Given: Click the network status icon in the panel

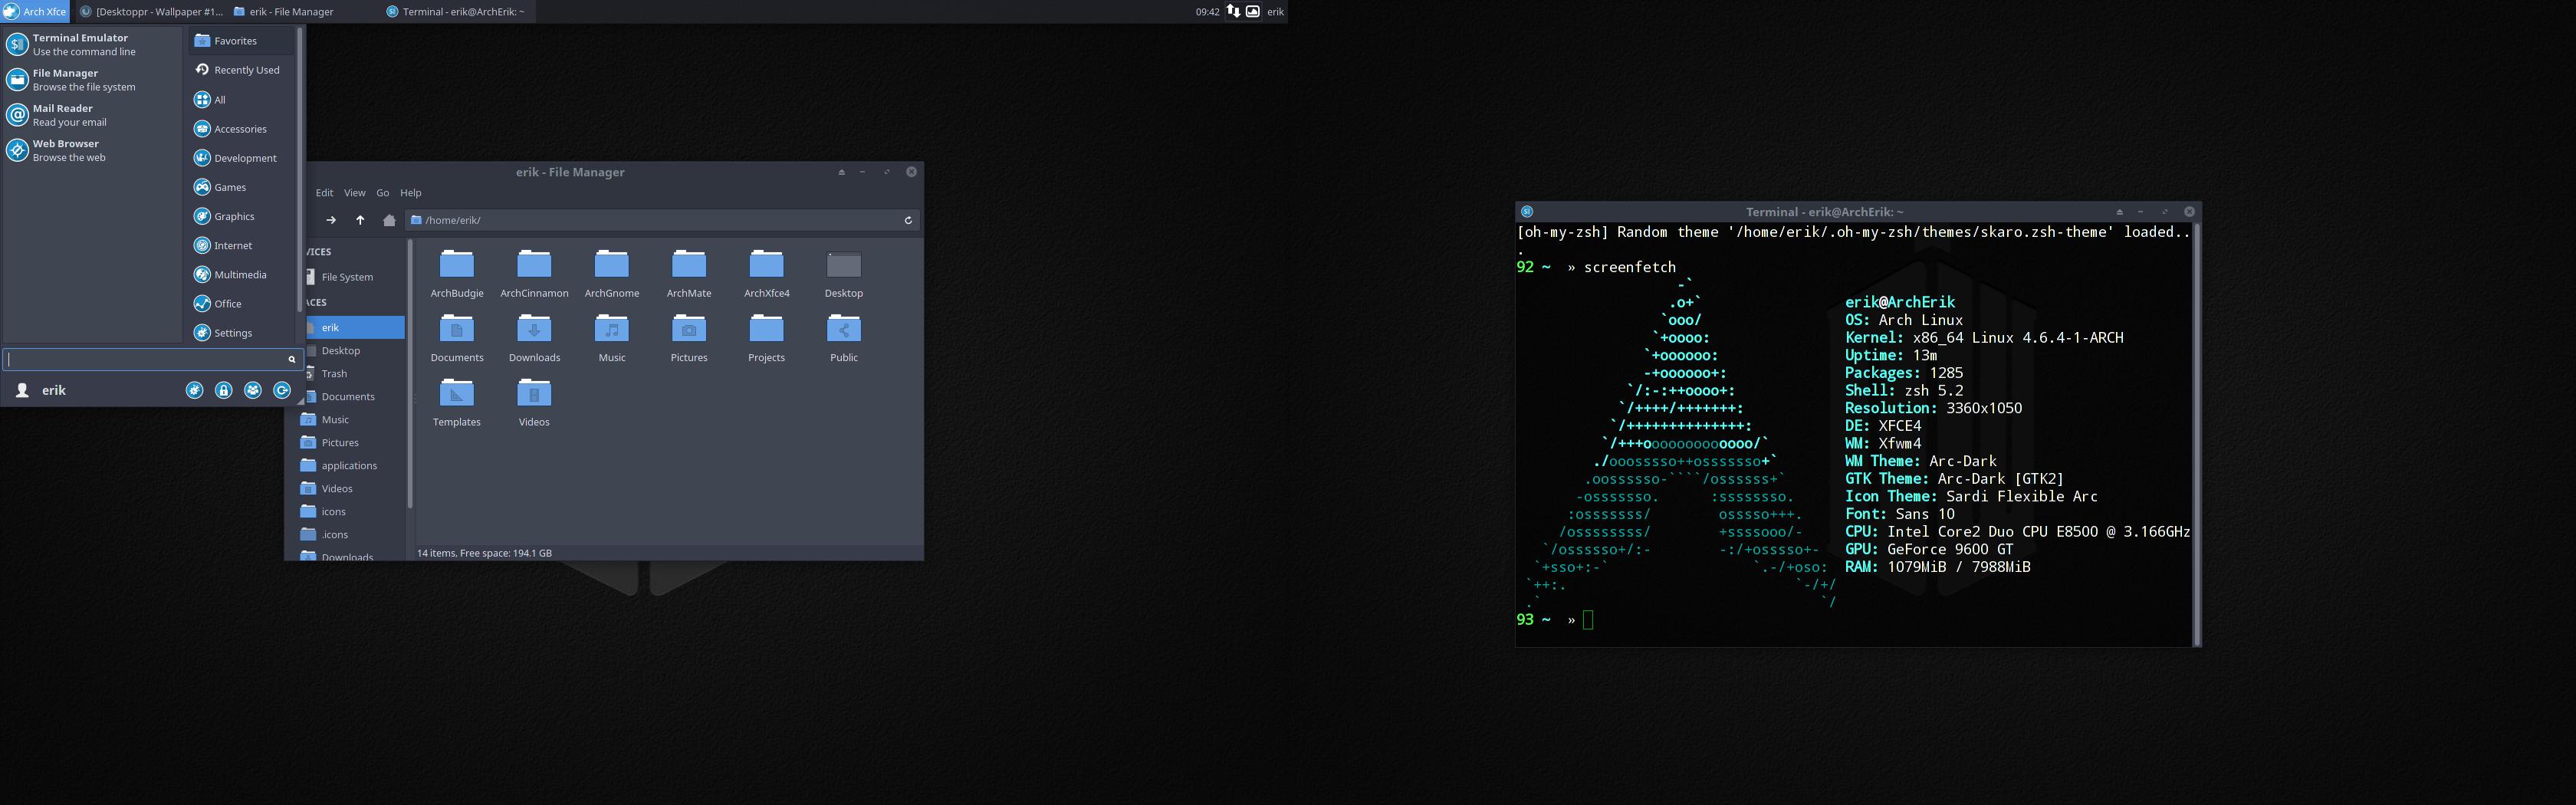Looking at the screenshot, I should (x=1233, y=11).
